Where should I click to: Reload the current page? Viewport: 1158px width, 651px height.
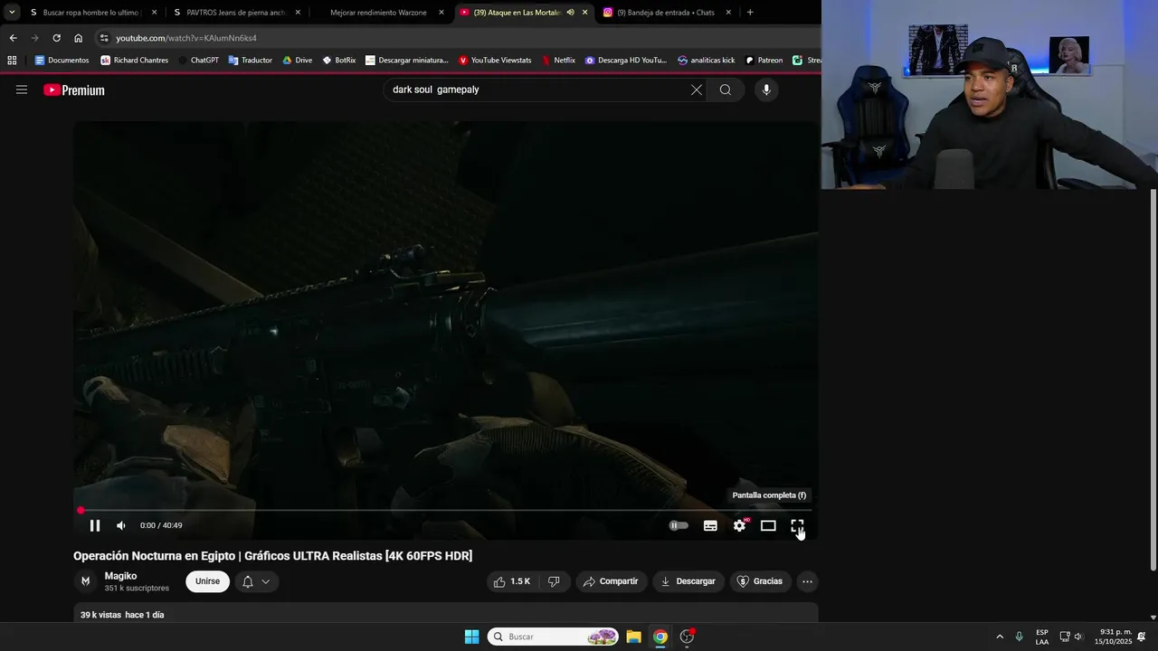pyautogui.click(x=56, y=38)
